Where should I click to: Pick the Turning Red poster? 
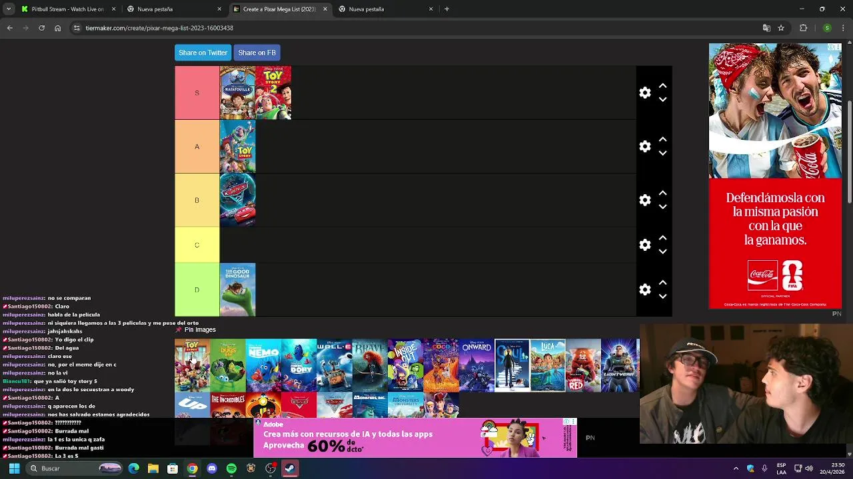(583, 366)
